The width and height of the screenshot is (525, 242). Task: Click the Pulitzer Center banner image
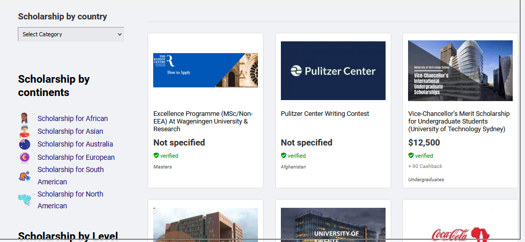(x=333, y=70)
